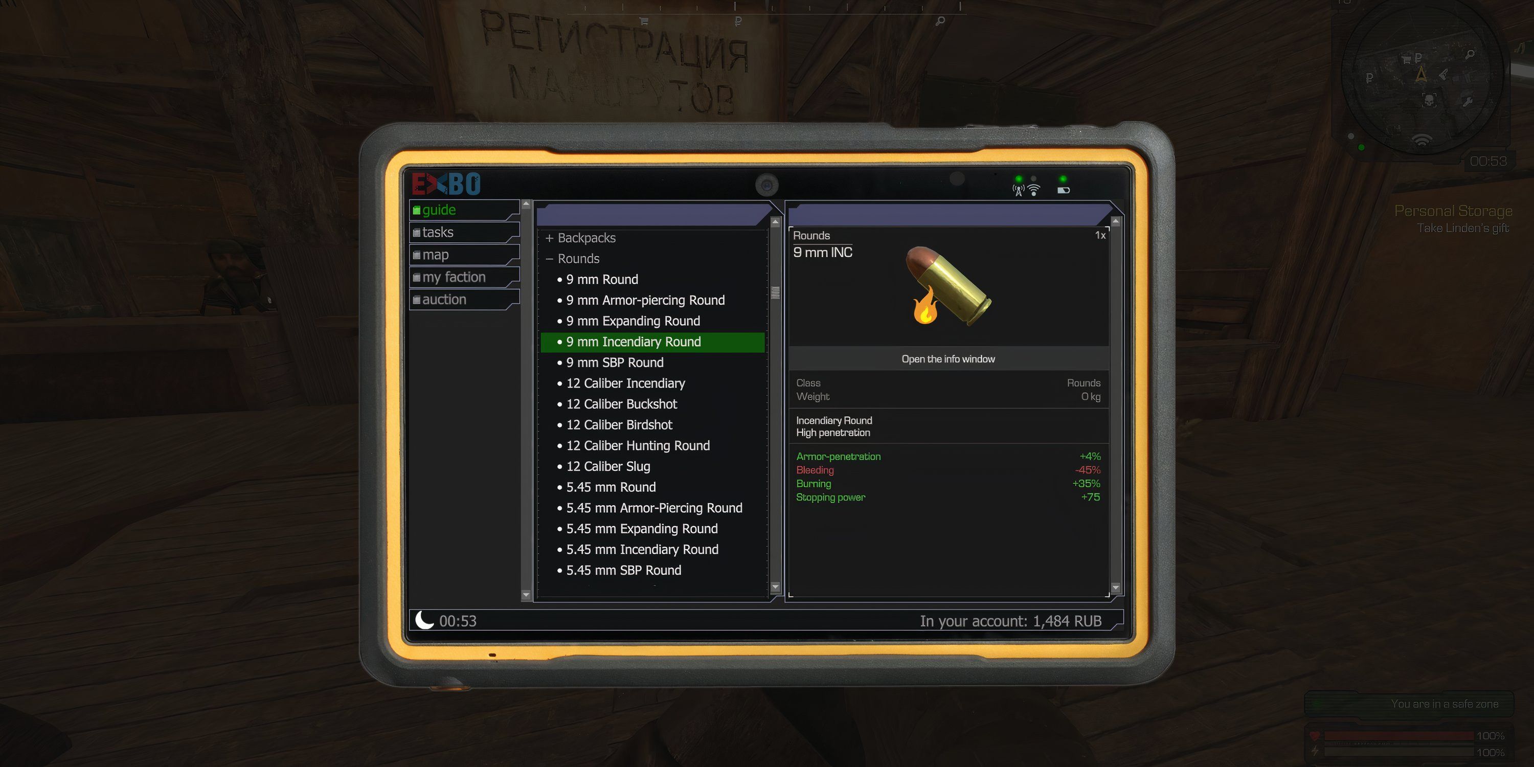Click the 1x quantity indicator
Image resolution: width=1534 pixels, height=767 pixels.
pos(1097,235)
